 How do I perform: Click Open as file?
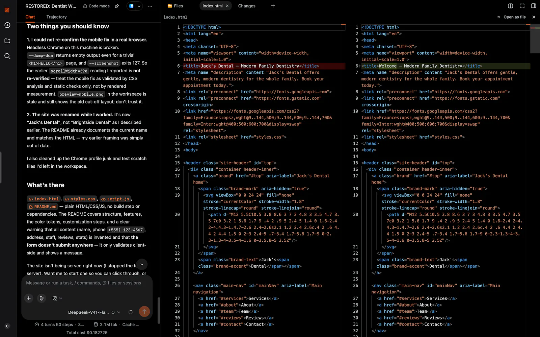pyautogui.click(x=511, y=17)
